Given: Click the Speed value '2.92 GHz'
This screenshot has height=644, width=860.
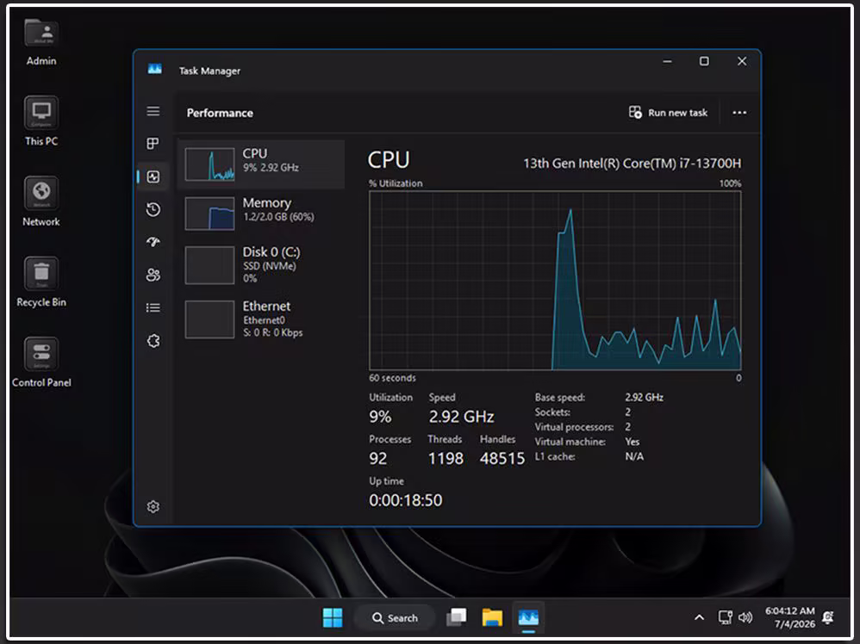Looking at the screenshot, I should [x=461, y=417].
